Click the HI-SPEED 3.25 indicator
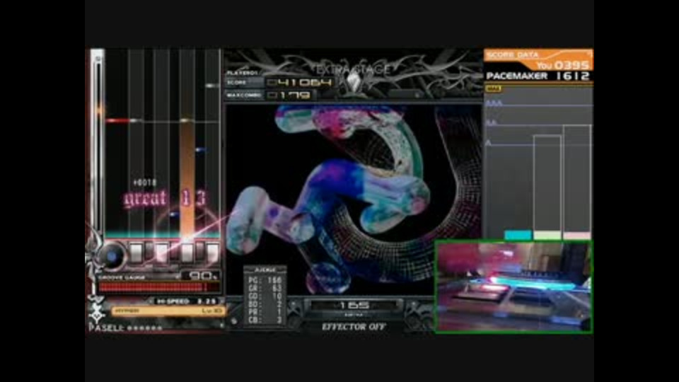The width and height of the screenshot is (679, 382). point(185,301)
